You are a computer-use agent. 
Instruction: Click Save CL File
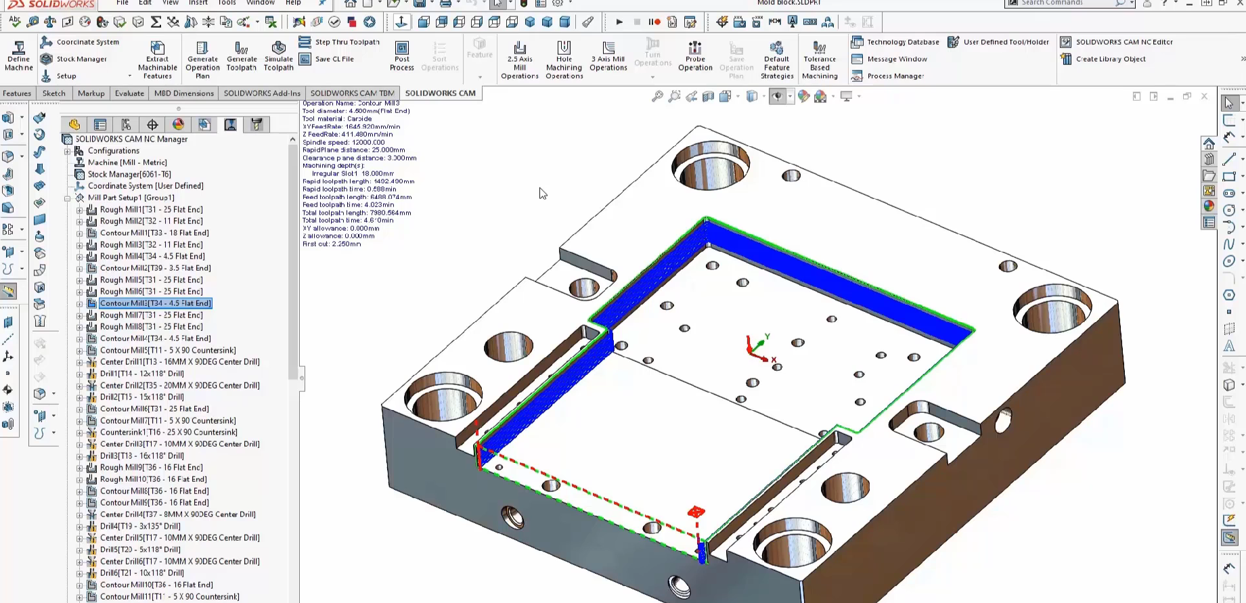click(x=327, y=59)
